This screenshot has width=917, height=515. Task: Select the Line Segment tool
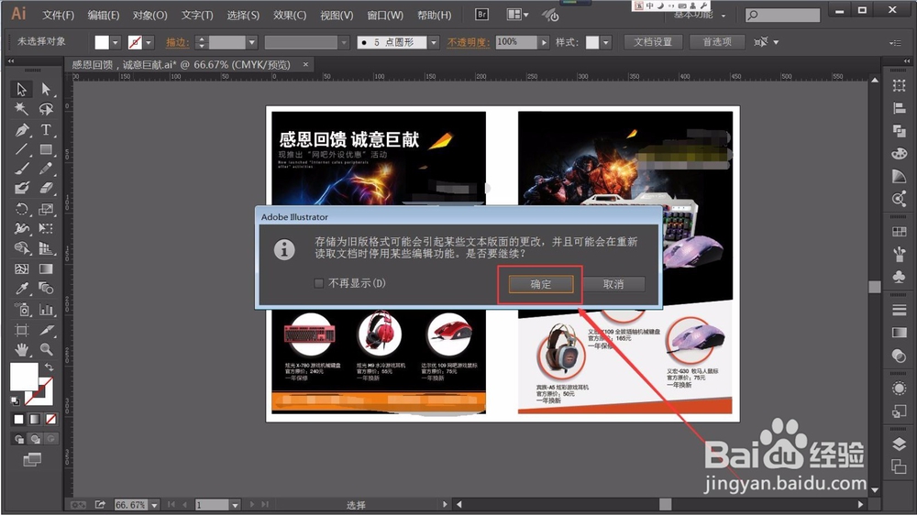pyautogui.click(x=22, y=149)
